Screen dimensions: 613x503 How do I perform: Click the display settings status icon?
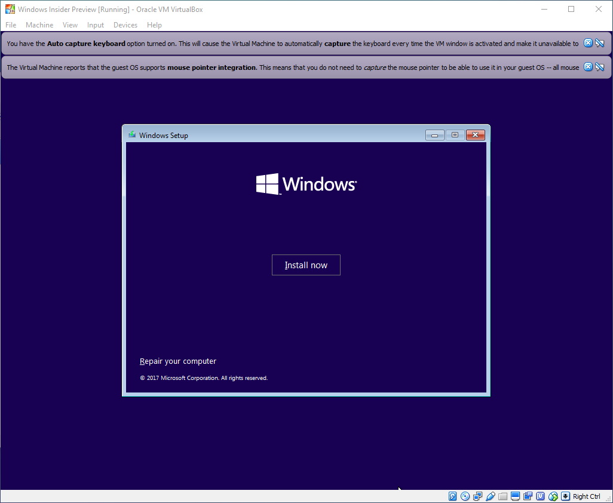coord(516,496)
